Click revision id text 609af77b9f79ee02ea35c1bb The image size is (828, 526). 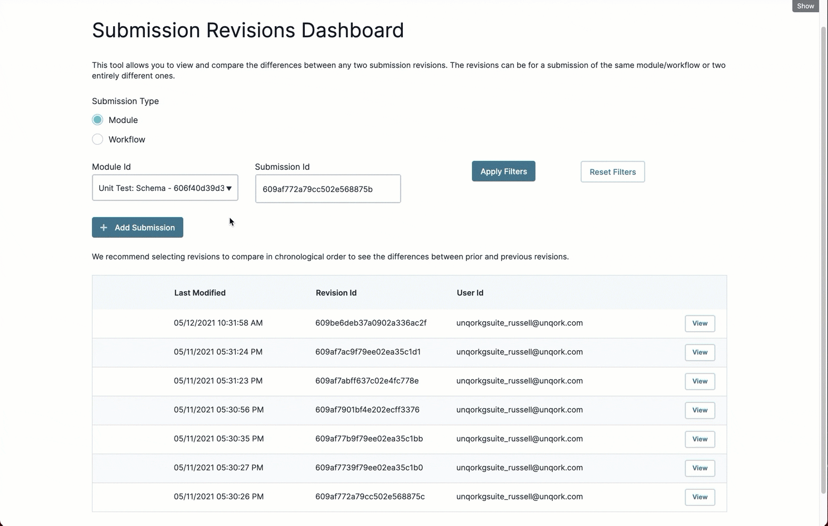pyautogui.click(x=369, y=439)
